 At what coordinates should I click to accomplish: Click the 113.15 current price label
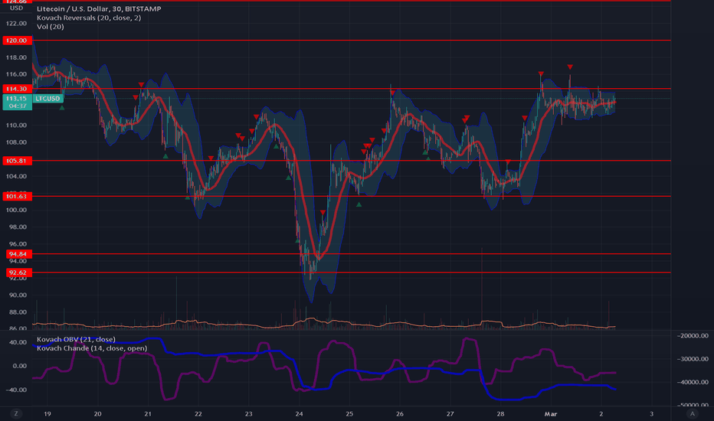pyautogui.click(x=16, y=98)
